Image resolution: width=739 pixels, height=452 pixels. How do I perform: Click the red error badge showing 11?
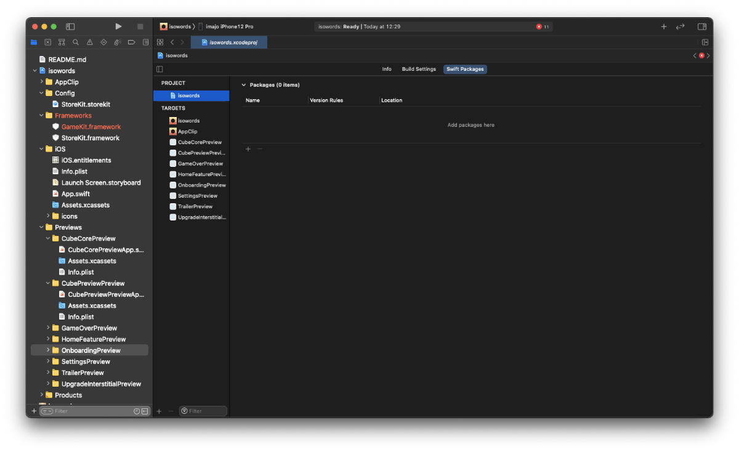click(543, 26)
